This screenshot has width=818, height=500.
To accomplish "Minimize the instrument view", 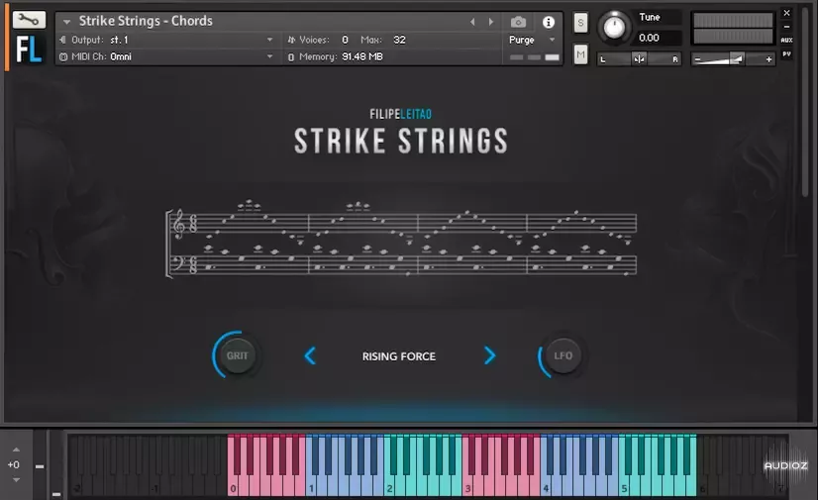I will pos(786,27).
